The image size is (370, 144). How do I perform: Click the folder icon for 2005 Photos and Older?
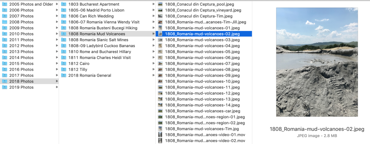coord(5,4)
